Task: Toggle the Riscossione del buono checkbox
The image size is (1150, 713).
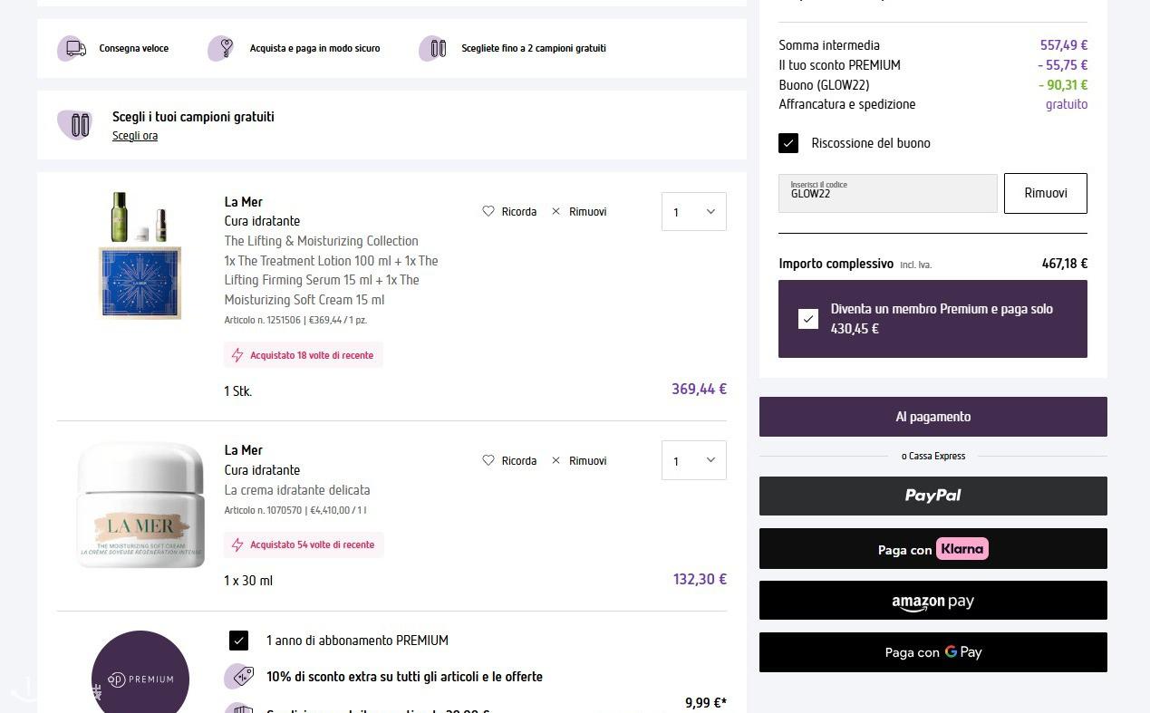Action: pos(788,143)
